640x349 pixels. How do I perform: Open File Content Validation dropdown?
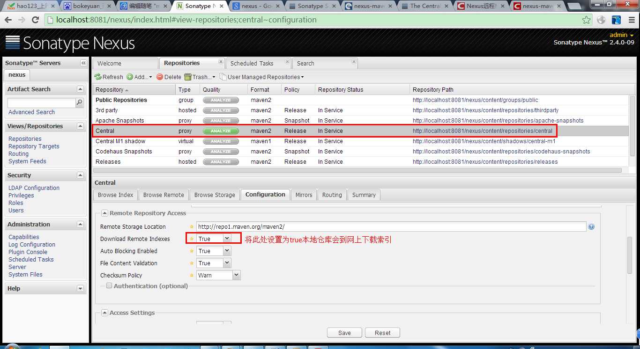click(227, 263)
